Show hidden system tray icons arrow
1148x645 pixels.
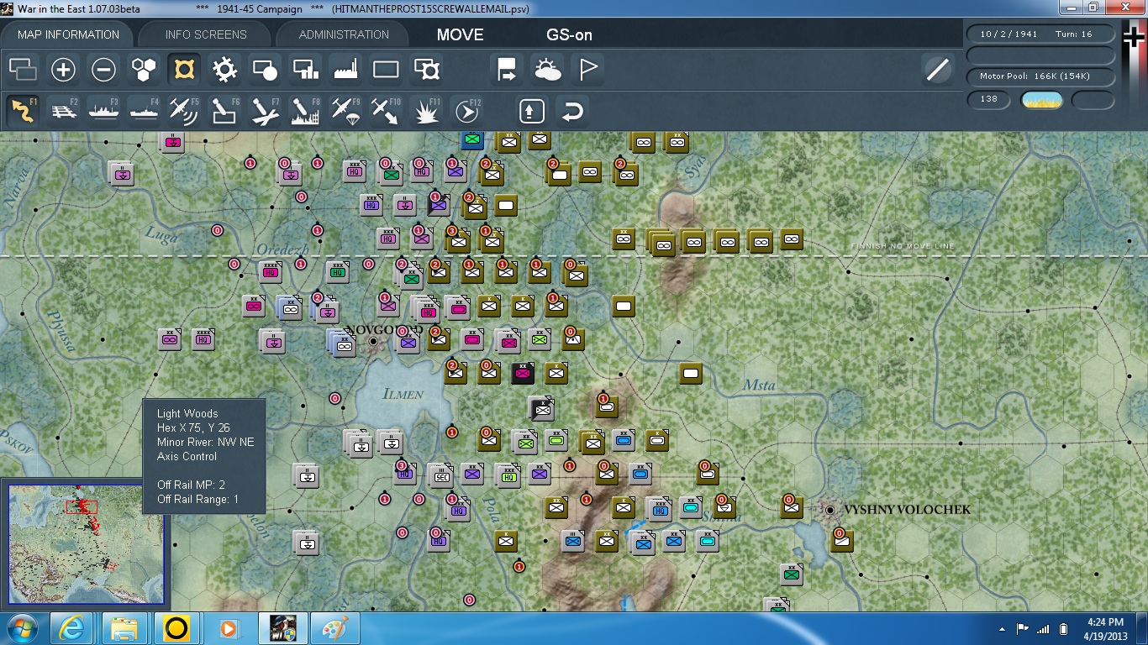[x=1002, y=629]
